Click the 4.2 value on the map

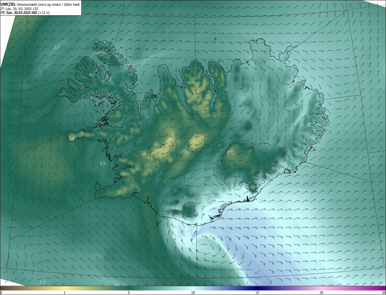click(92, 75)
